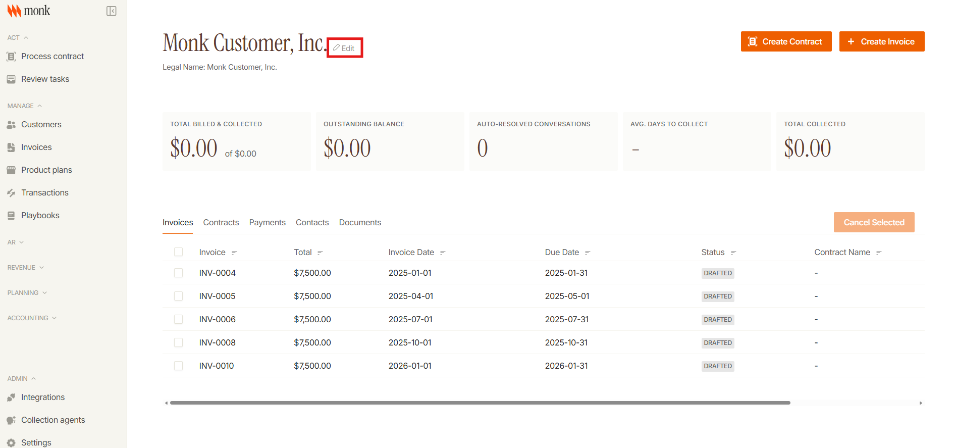955x448 pixels.
Task: Click the Create Invoice button
Action: [882, 41]
